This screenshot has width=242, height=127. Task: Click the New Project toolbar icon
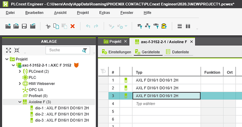tap(8, 26)
